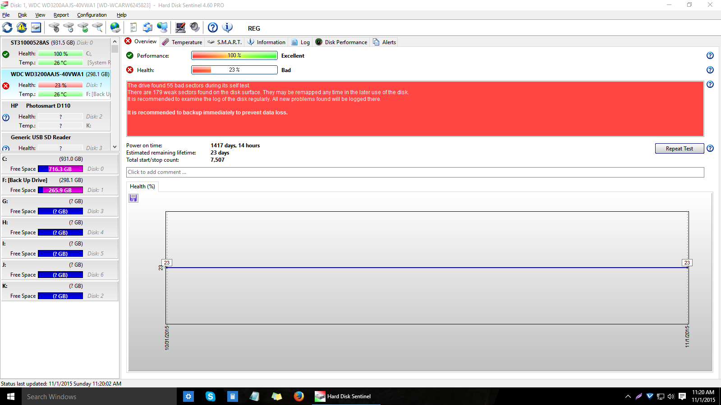Click the I: partition entry
The image size is (721, 405).
(60, 248)
